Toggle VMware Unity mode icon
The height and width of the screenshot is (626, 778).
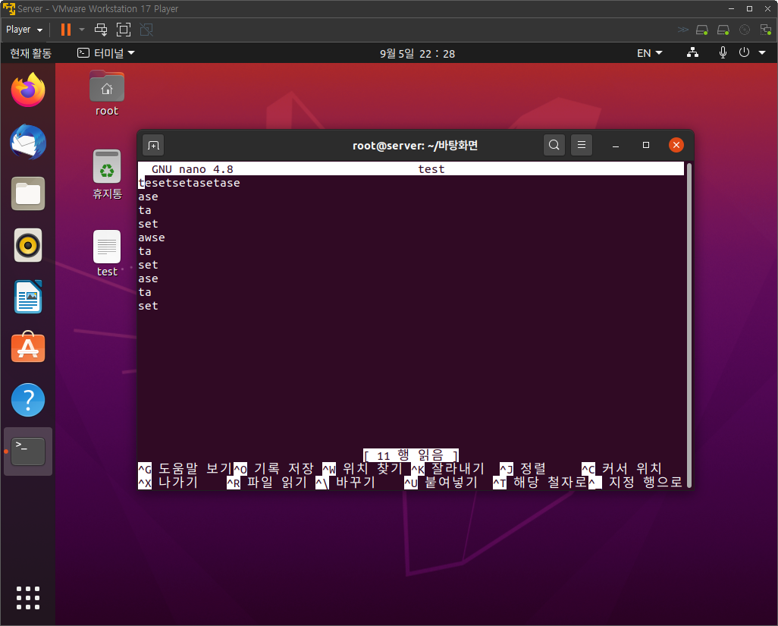(x=146, y=30)
